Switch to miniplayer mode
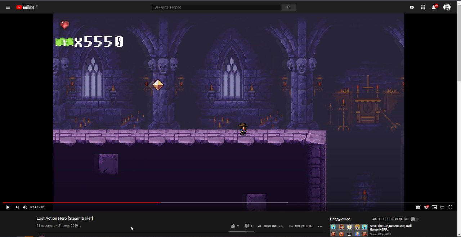The image size is (461, 237). click(x=434, y=207)
